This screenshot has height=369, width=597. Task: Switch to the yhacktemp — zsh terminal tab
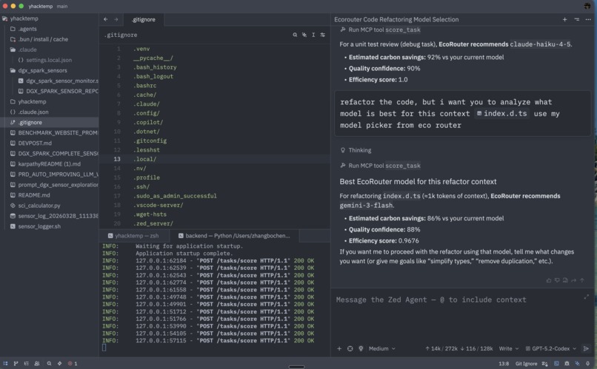(x=133, y=236)
